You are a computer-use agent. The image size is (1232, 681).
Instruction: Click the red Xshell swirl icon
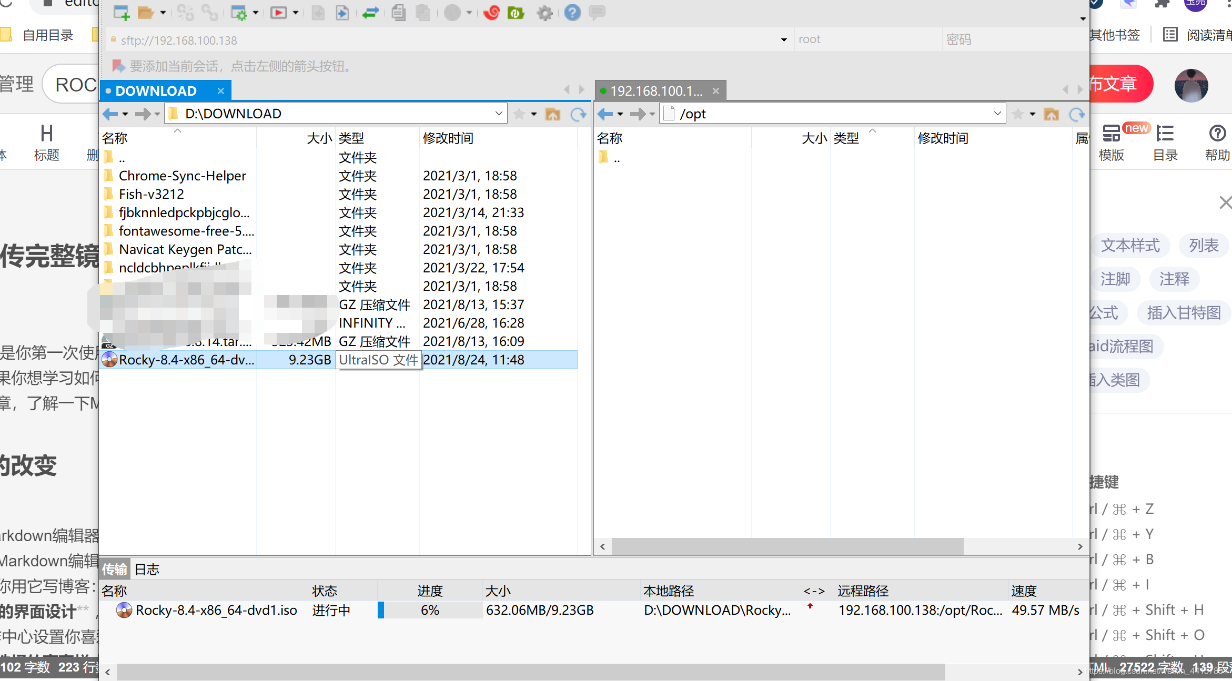491,12
